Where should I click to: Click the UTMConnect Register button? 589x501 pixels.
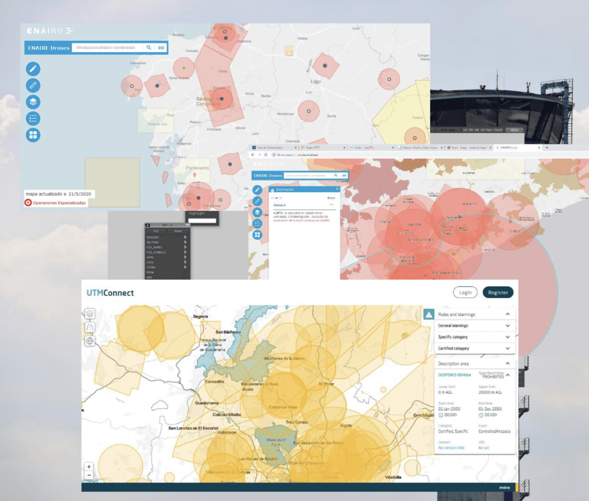(x=498, y=292)
